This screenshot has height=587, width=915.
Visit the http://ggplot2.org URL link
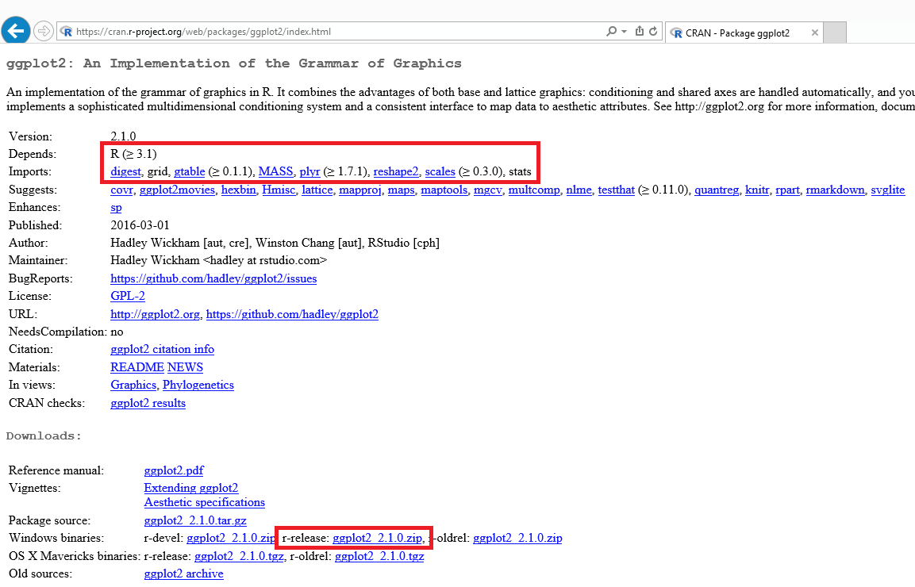(x=155, y=314)
